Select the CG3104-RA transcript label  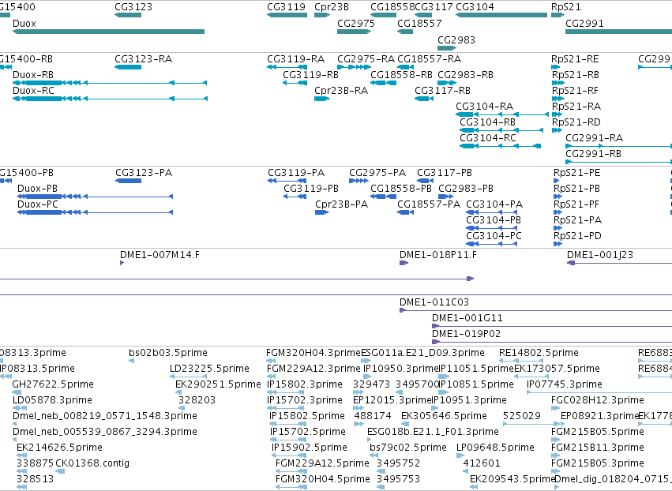(484, 107)
